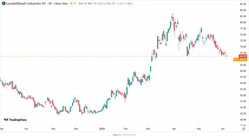Viewport: 249px width, 138px height.
Task: Click the 85.00 price axis label
Action: click(x=243, y=10)
